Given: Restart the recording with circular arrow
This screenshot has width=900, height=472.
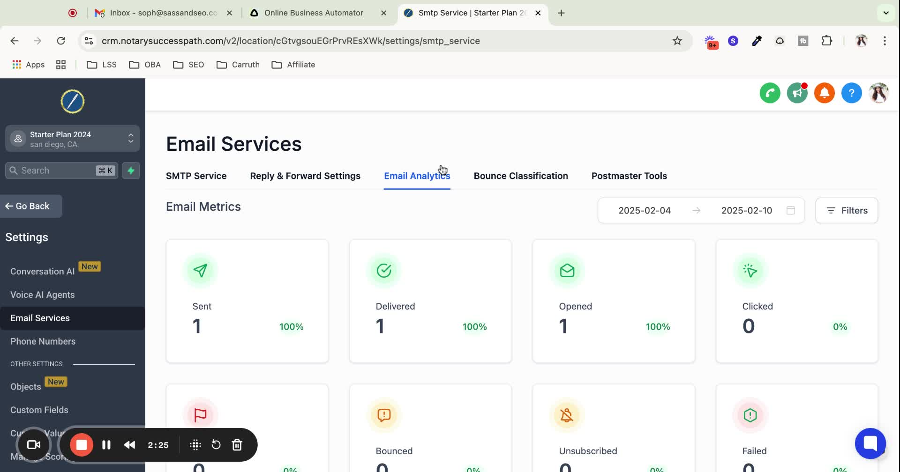Looking at the screenshot, I should (216, 445).
